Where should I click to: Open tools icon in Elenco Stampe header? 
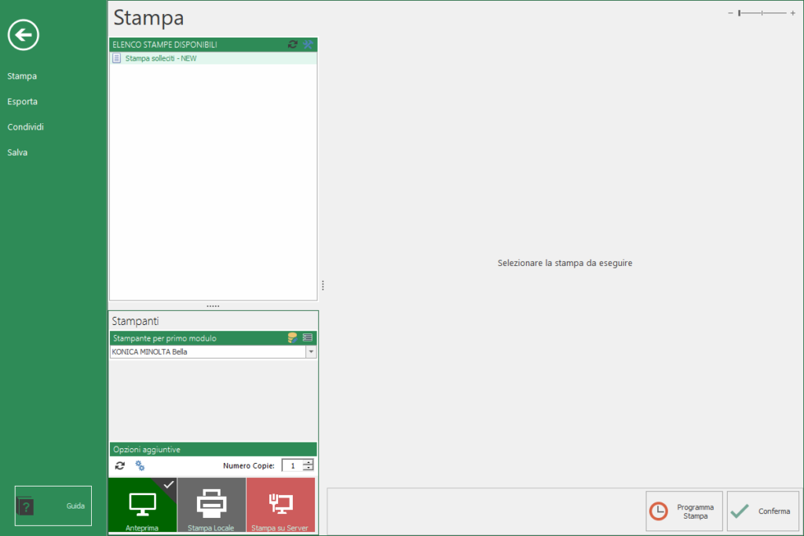(x=308, y=45)
